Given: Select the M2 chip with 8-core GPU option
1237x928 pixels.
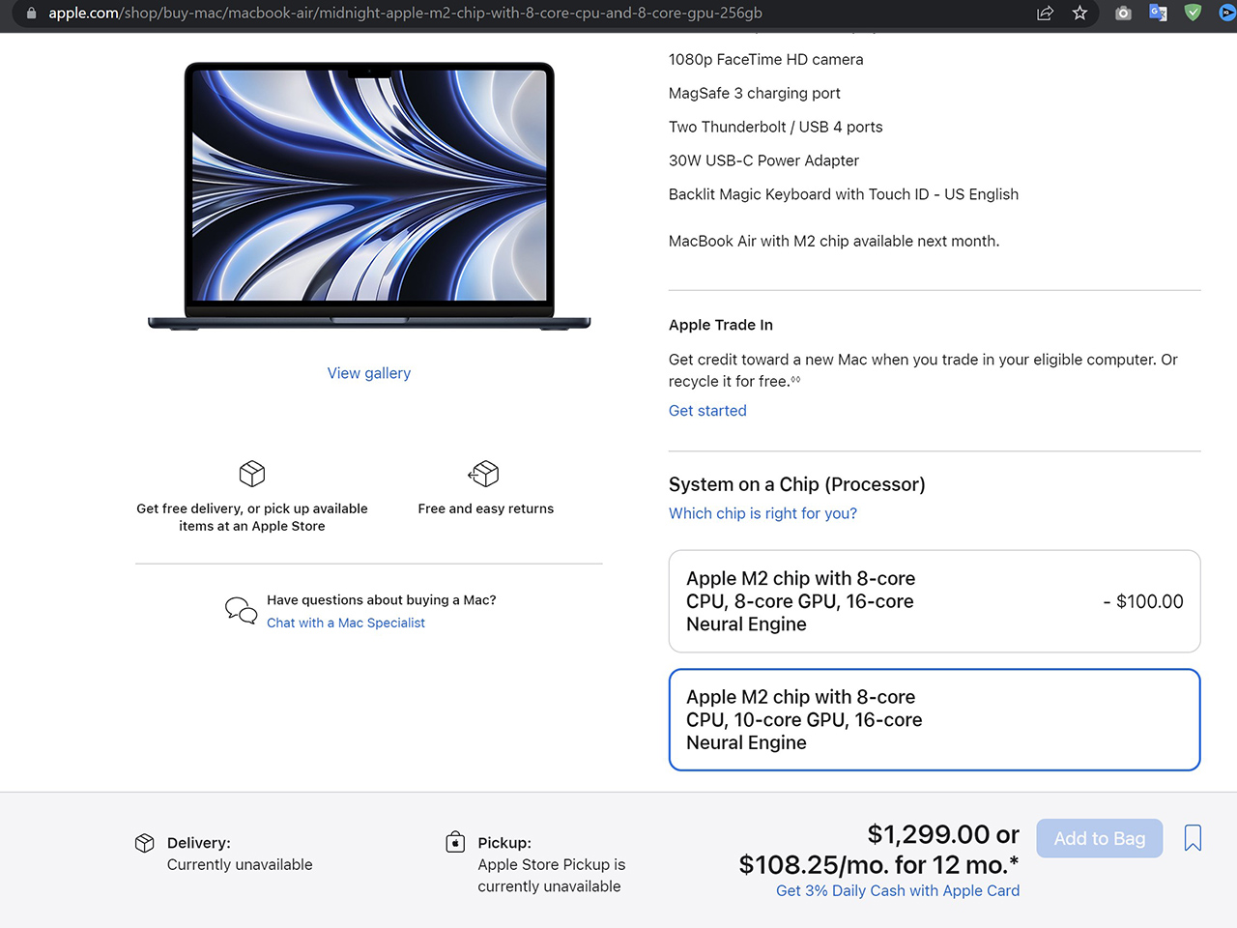Looking at the screenshot, I should pos(935,601).
